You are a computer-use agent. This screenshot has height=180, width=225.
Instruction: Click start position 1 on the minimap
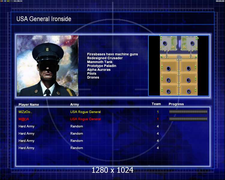[x=165, y=43]
